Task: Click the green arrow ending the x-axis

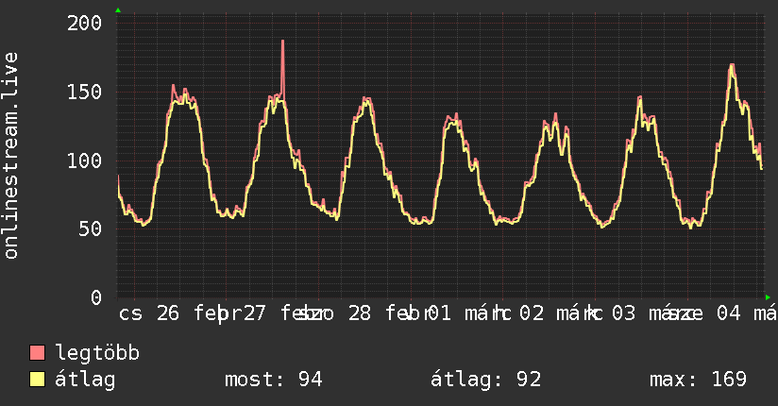Action: (x=768, y=297)
